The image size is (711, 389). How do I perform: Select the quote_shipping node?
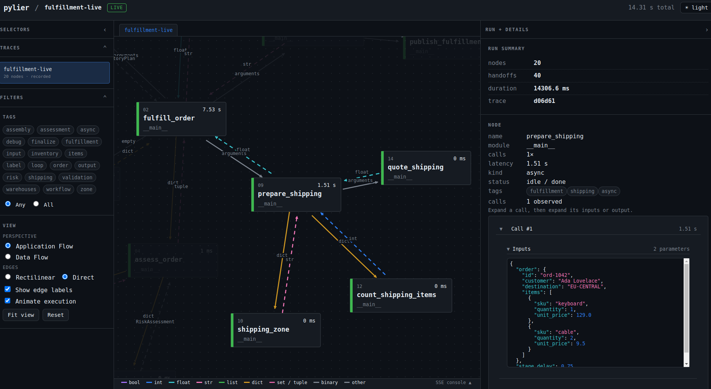click(426, 168)
